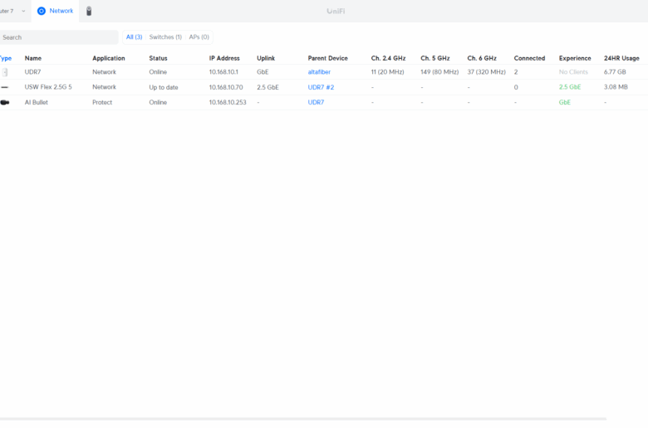This screenshot has width=648, height=428.
Task: Open the Network application tab
Action: [55, 11]
